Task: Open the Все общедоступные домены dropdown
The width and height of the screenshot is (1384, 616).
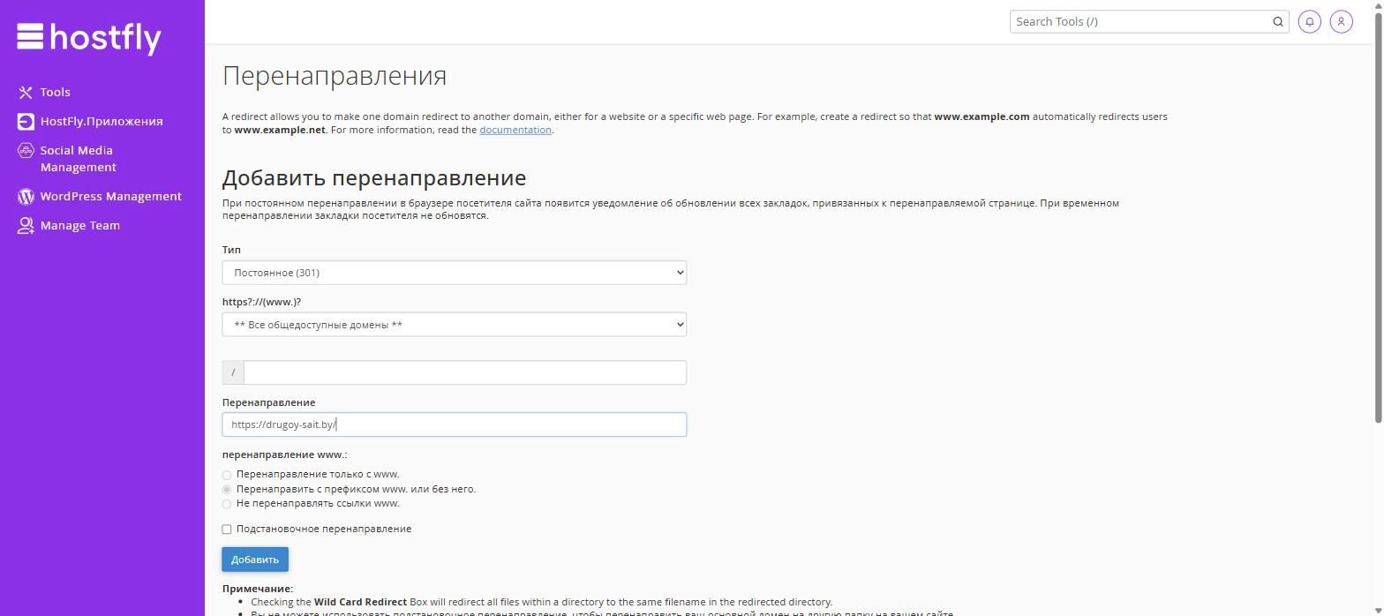Action: tap(455, 325)
